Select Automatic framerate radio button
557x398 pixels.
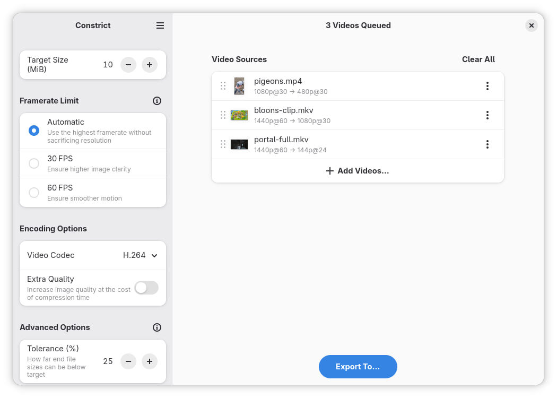[34, 131]
